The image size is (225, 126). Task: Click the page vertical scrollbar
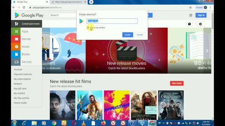click(212, 21)
